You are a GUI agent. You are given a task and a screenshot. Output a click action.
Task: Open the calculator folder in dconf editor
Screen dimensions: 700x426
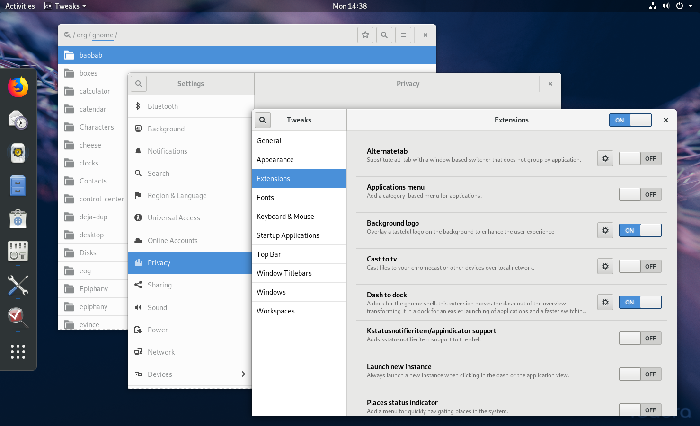coord(93,91)
